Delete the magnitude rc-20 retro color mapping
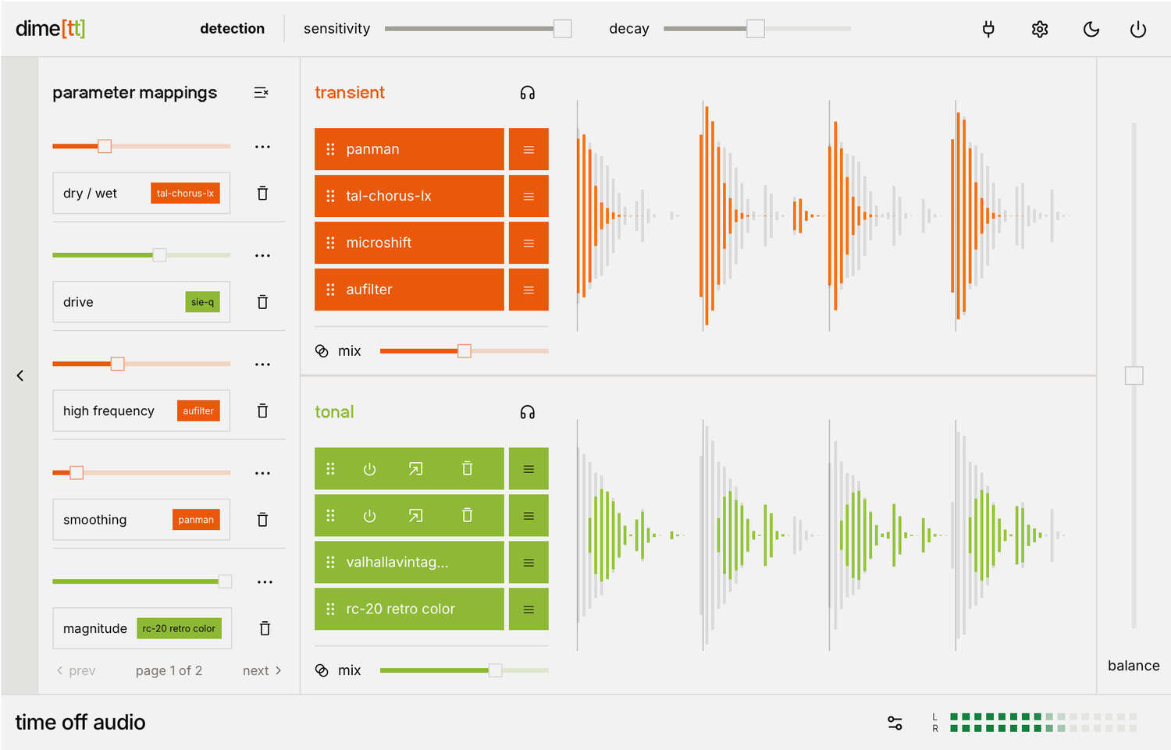1171x750 pixels. [265, 628]
